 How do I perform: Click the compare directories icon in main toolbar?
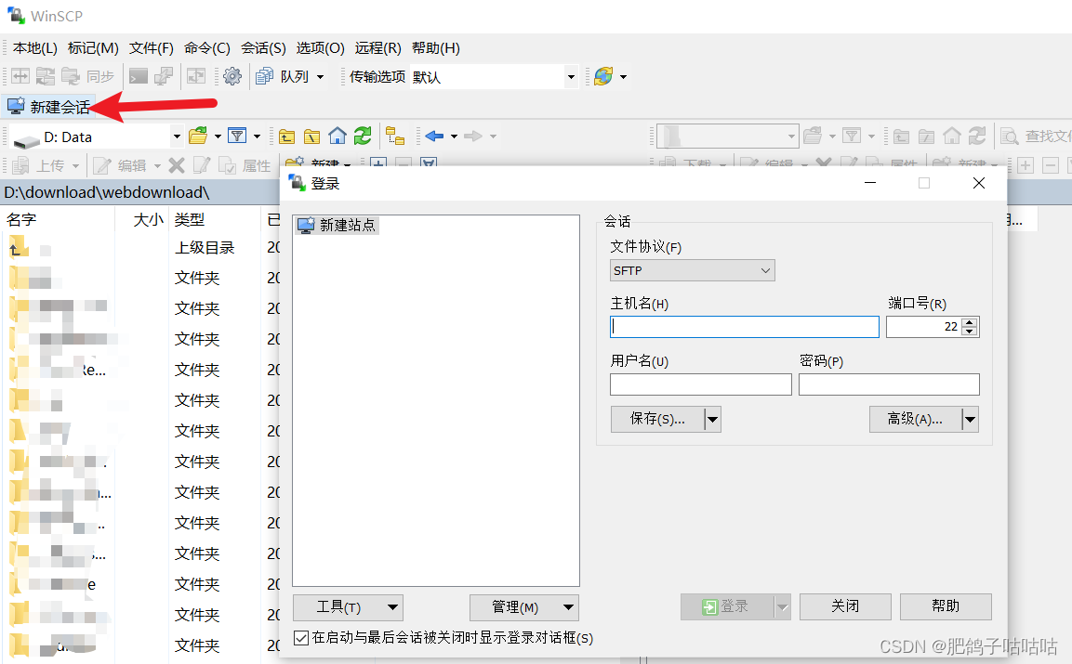click(x=20, y=76)
